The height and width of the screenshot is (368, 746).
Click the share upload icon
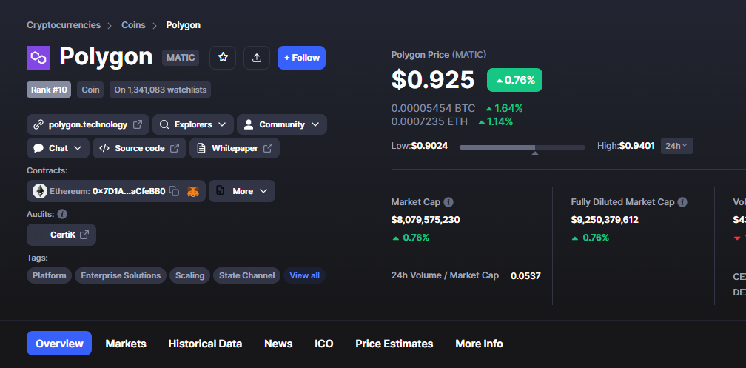[x=256, y=58]
